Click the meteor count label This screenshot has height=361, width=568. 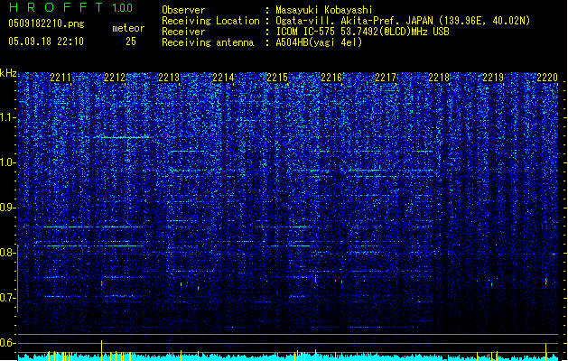[x=128, y=28]
